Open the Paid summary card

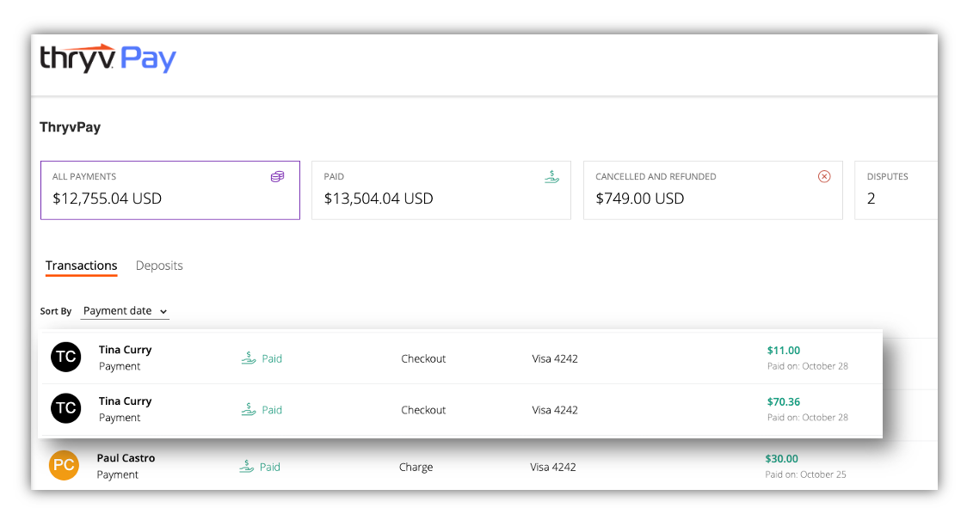click(x=441, y=191)
